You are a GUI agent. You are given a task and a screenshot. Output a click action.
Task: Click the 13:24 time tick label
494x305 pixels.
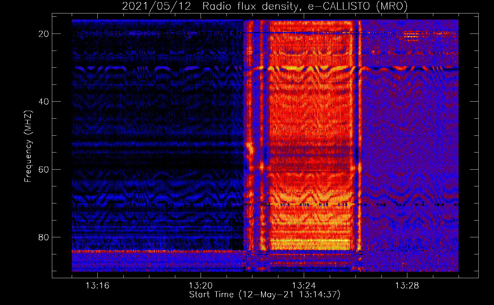click(x=304, y=286)
